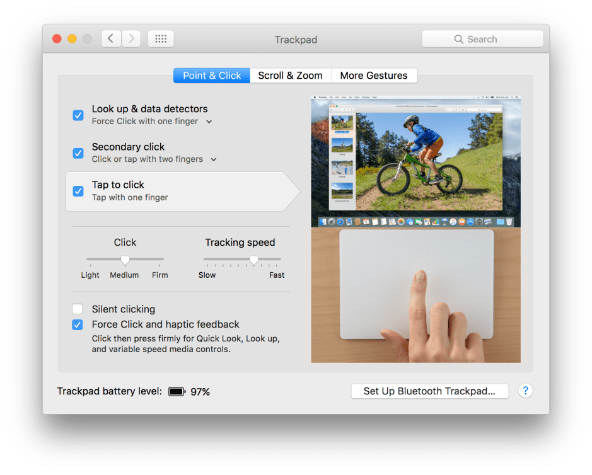Expand Click or tap with two fingers dropdown
Screen dimensions: 592x475
point(214,159)
